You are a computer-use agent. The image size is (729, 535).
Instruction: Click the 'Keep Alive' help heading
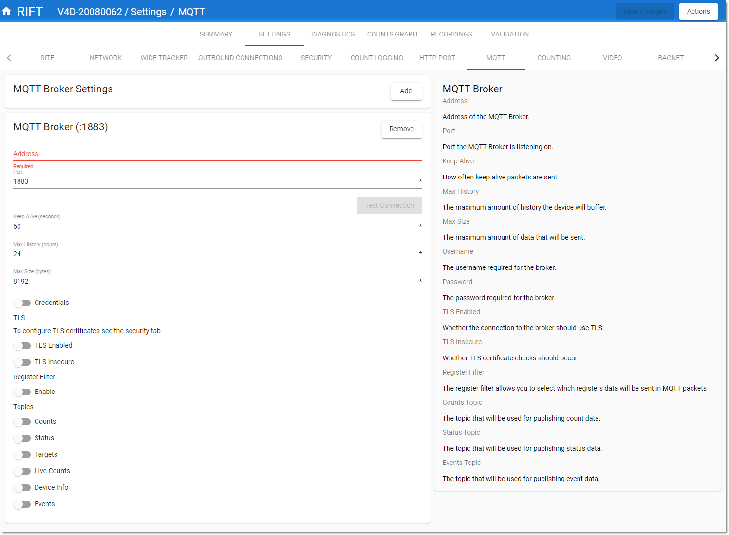pyautogui.click(x=458, y=161)
